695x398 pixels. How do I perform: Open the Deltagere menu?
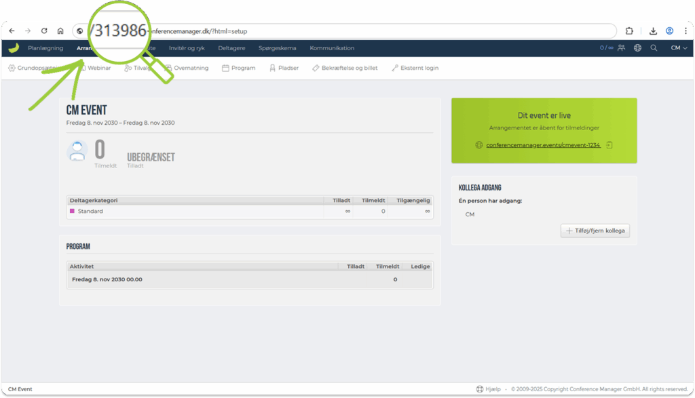tap(231, 48)
